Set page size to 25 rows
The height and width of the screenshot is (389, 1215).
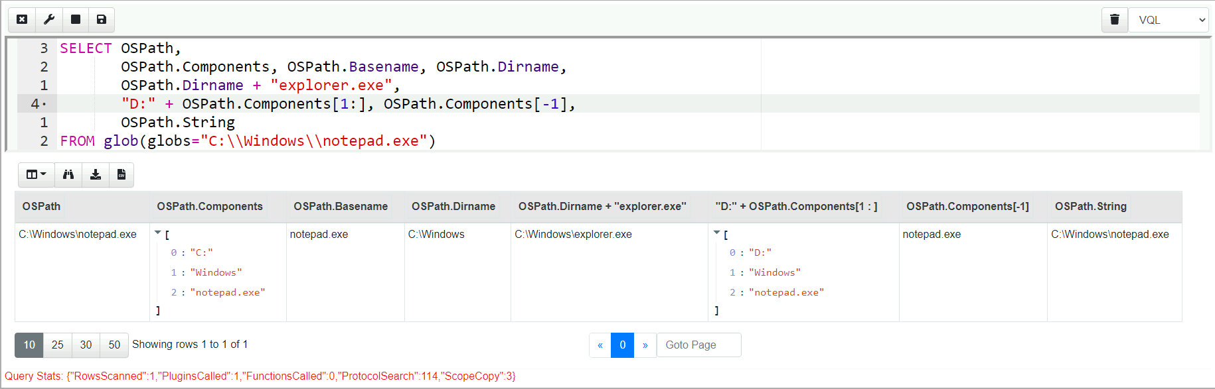[x=58, y=345]
